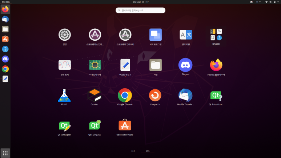Open Help icon in dock
The image size is (281, 158).
5,49
